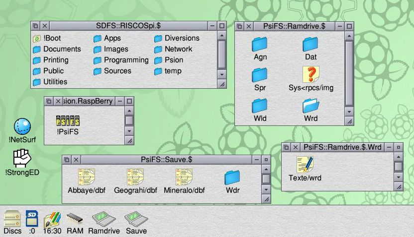Open the Texte/wrd document
414x237 pixels.
click(305, 169)
